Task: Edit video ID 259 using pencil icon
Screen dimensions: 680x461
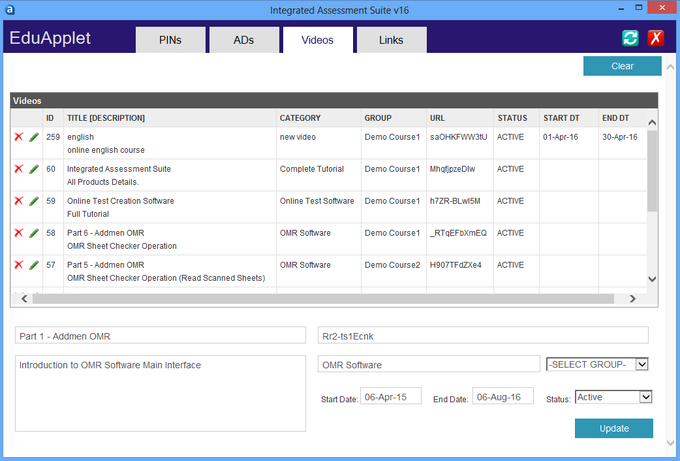Action: click(34, 137)
